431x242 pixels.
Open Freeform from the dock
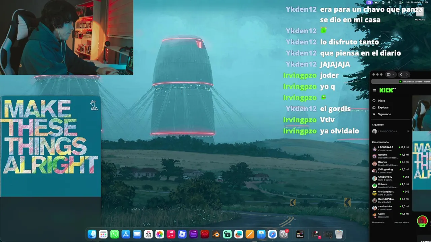tap(239, 234)
